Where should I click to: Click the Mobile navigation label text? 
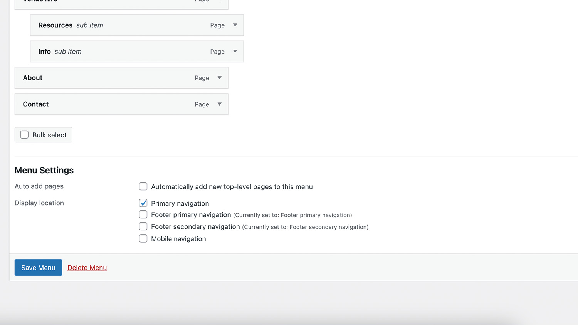coord(178,239)
